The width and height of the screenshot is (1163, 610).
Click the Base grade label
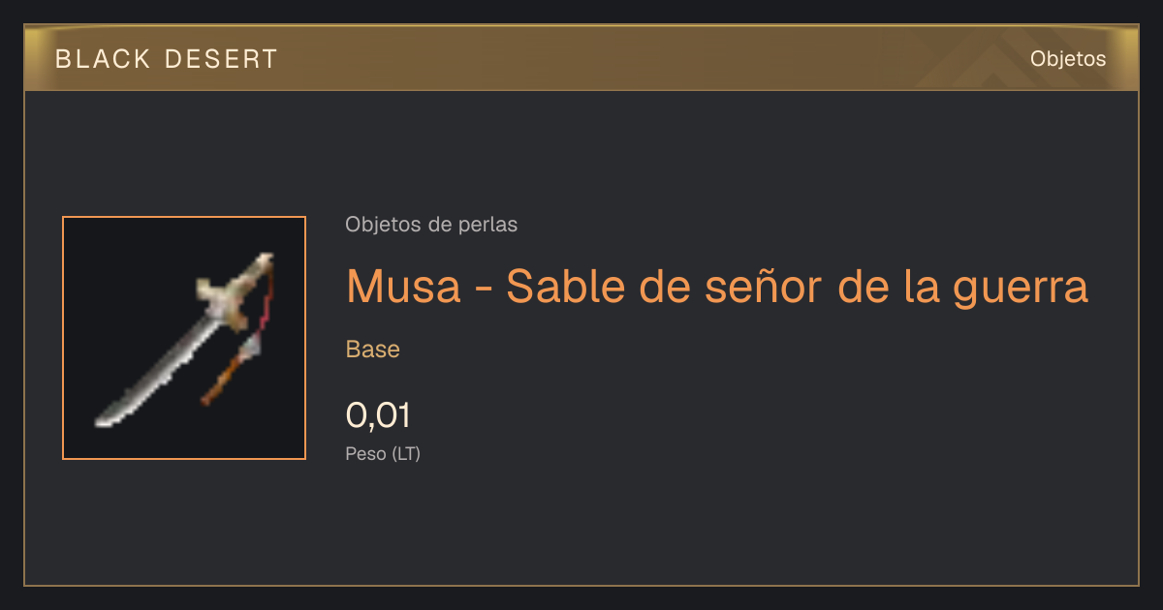tap(373, 350)
